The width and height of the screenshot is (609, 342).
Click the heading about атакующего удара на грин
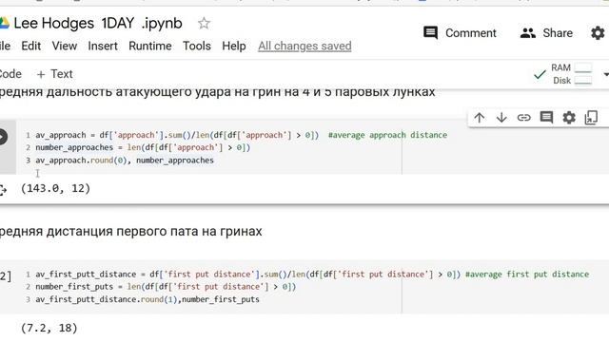(x=218, y=92)
